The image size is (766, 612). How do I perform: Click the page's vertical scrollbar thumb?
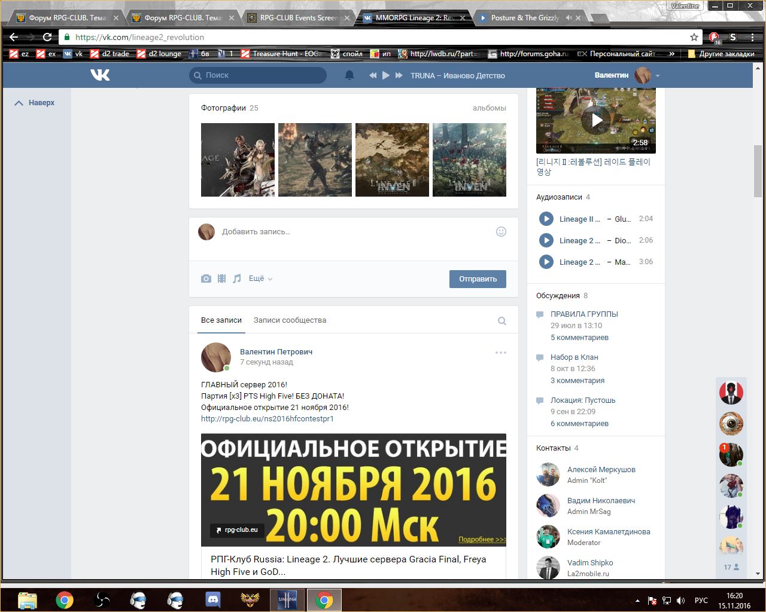click(758, 171)
